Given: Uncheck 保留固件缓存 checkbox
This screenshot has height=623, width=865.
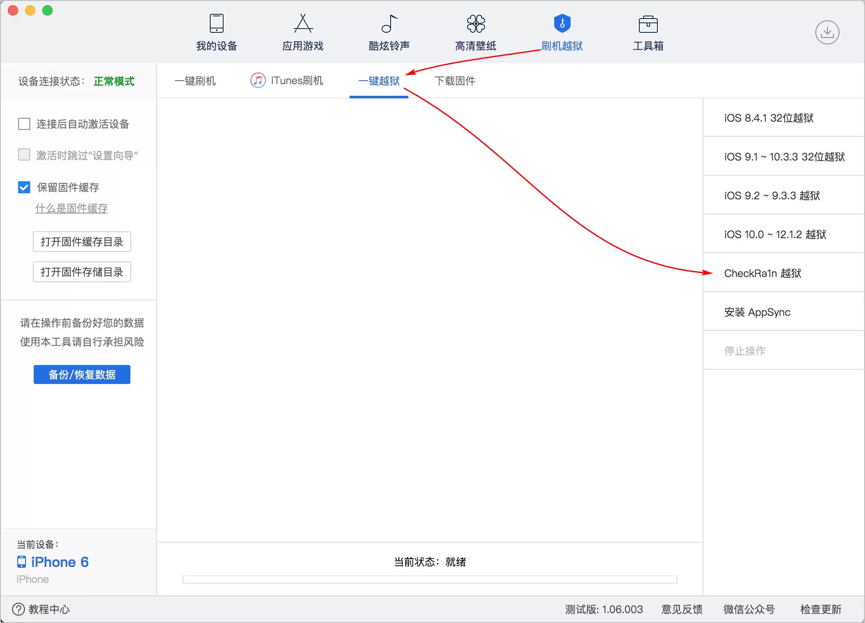Looking at the screenshot, I should pyautogui.click(x=24, y=187).
